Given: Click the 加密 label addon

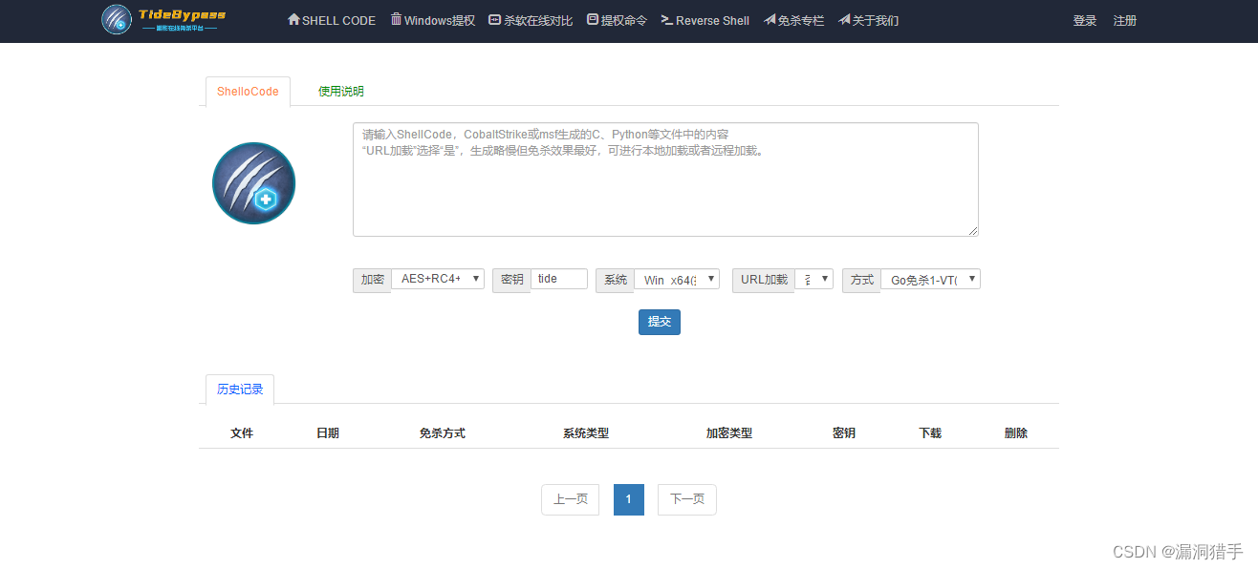Looking at the screenshot, I should 372,280.
